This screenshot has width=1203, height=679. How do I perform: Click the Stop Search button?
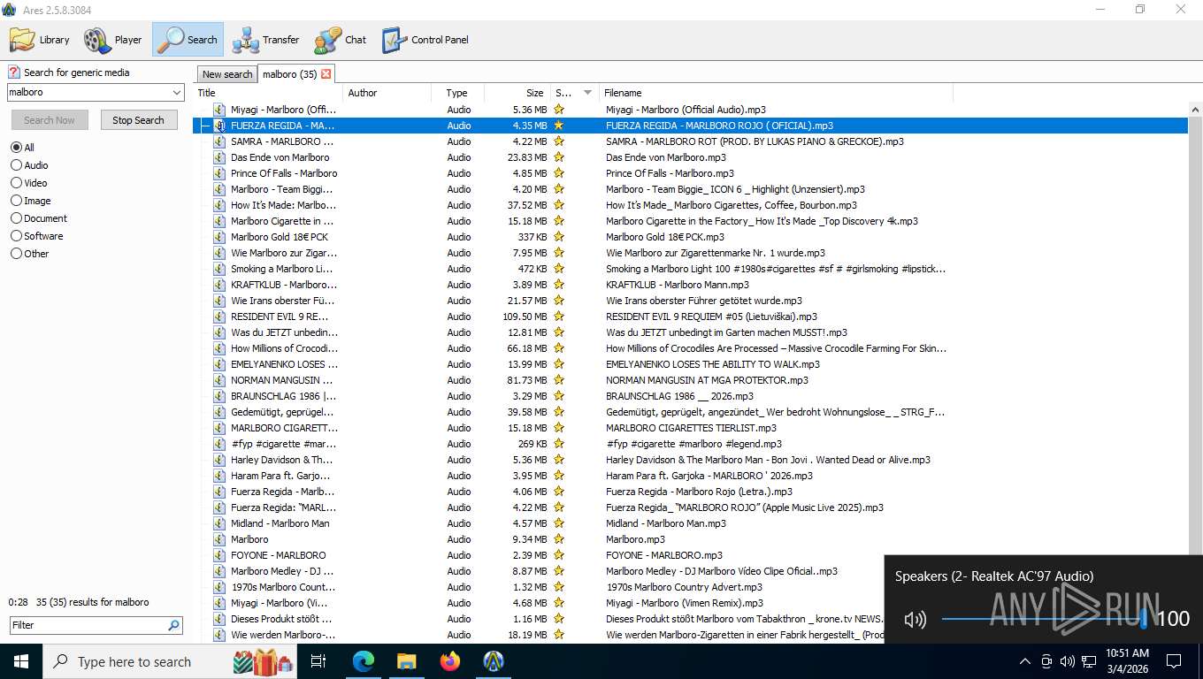(x=138, y=120)
